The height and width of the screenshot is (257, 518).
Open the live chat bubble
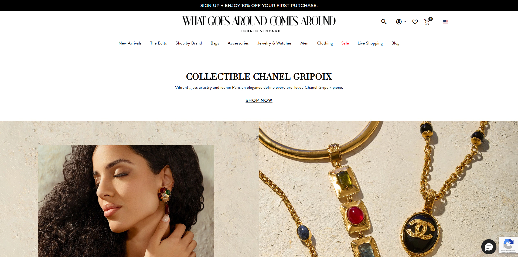tap(489, 246)
